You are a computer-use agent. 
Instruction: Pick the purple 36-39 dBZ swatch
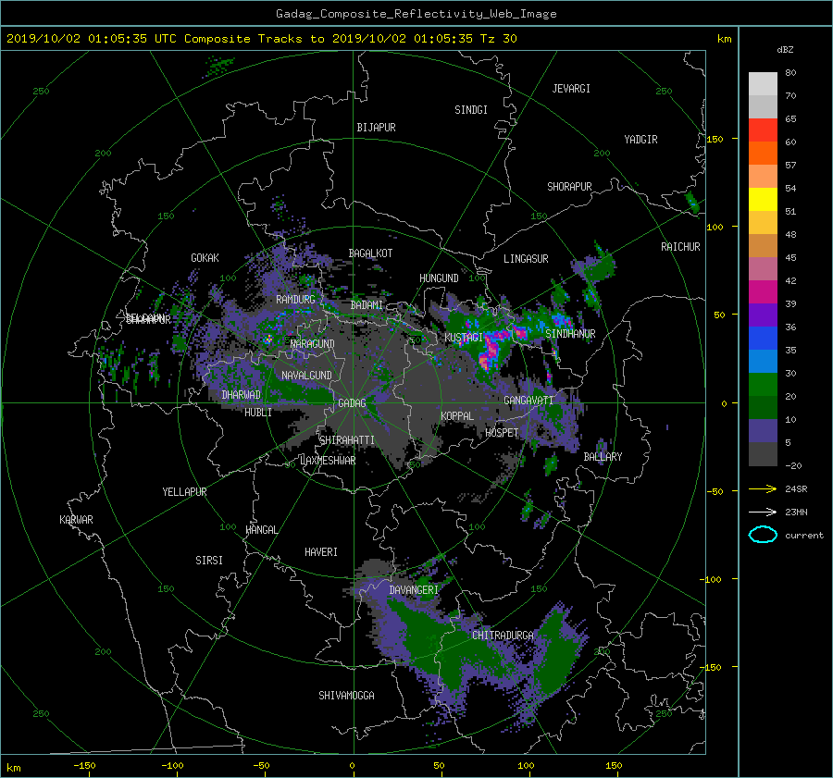click(763, 315)
